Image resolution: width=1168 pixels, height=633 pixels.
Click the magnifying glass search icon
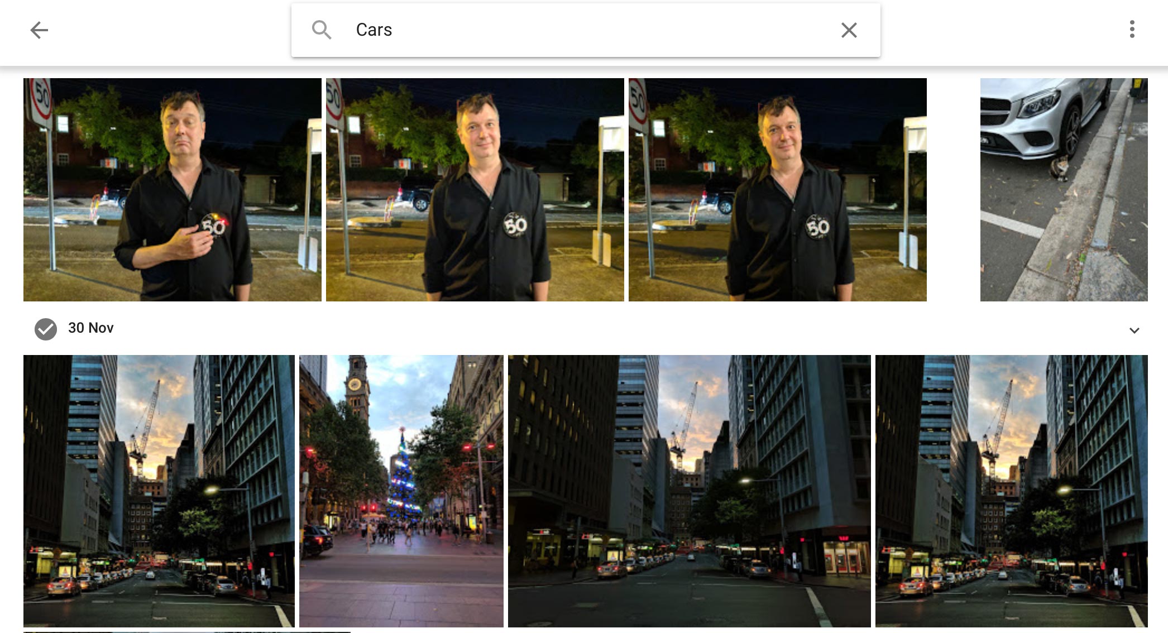click(x=322, y=30)
